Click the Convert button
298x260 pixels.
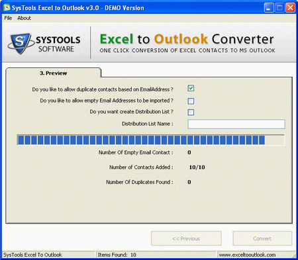click(262, 238)
